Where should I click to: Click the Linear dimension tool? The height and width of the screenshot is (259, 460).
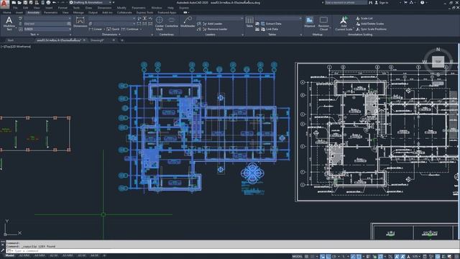(x=96, y=29)
